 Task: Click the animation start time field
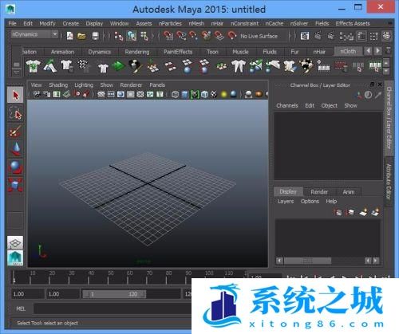(x=28, y=294)
